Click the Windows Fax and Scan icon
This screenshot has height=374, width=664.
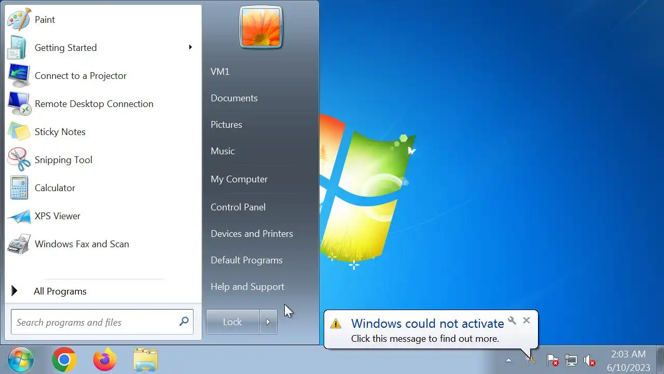tap(19, 244)
